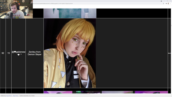Open the Chrome extensions puzzle icon
Viewport: 172px width, 97px height.
[x=166, y=4]
